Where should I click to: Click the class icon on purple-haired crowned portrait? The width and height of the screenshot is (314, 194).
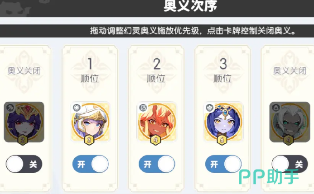point(10,108)
